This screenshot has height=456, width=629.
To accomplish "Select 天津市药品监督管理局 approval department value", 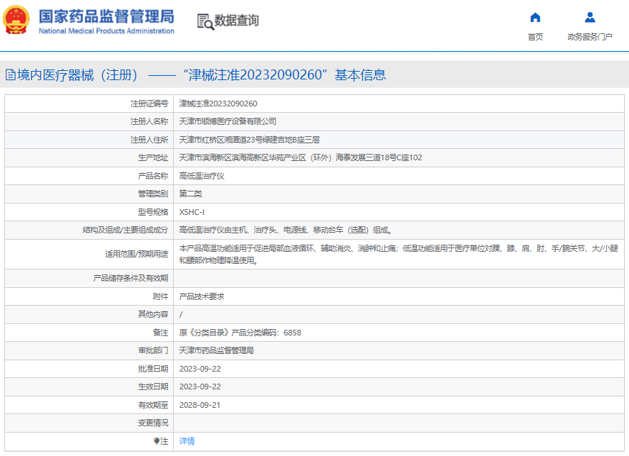I will pos(216,350).
